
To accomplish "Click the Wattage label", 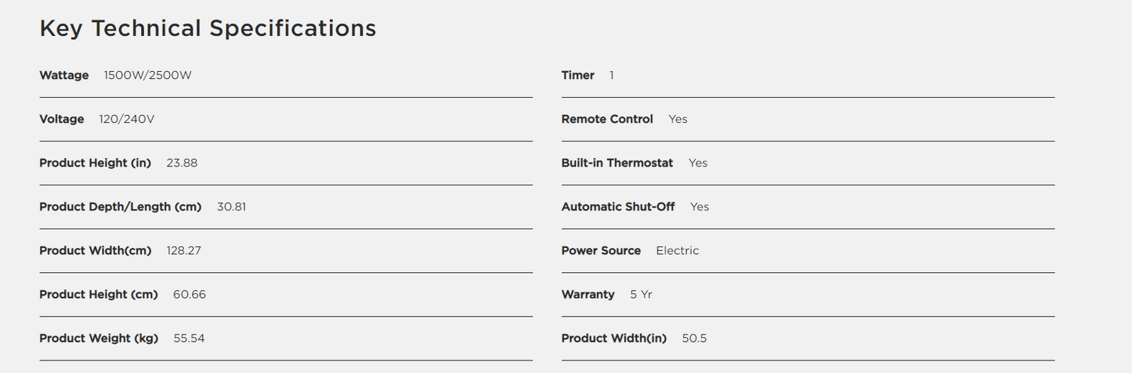I will tap(64, 76).
